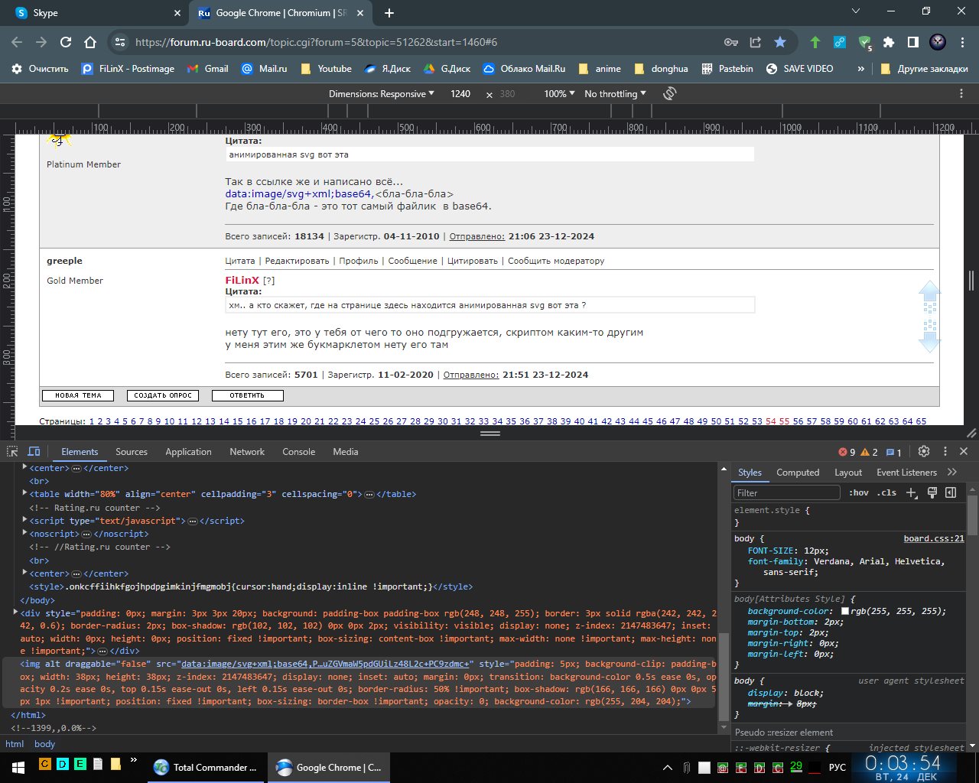The height and width of the screenshot is (783, 979).
Task: Toggle the :hov element state panel
Action: [859, 493]
